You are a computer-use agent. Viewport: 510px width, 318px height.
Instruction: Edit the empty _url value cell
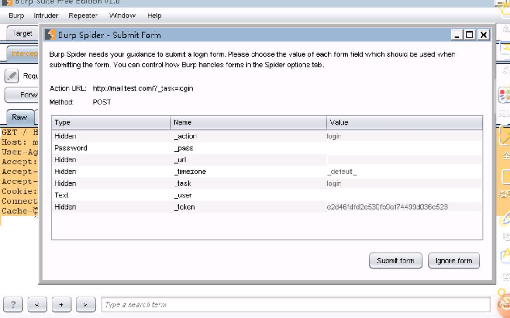404,160
